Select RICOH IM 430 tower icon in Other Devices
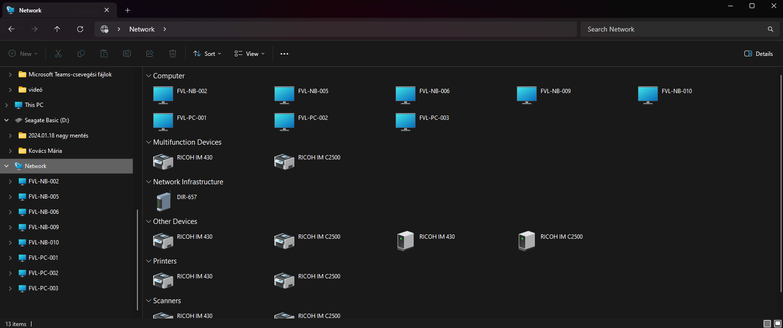 coord(406,241)
